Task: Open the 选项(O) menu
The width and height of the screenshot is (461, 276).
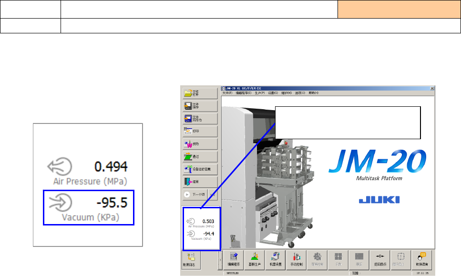Action: point(300,93)
